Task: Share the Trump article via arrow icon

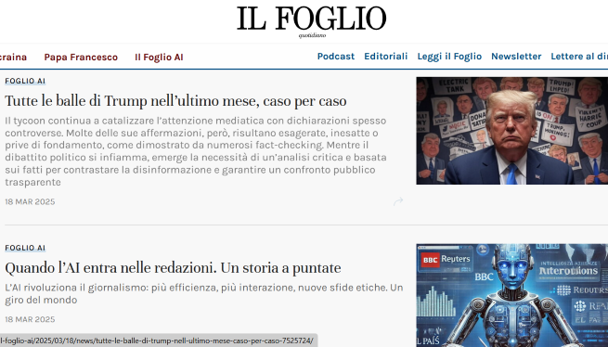Action: coord(398,201)
